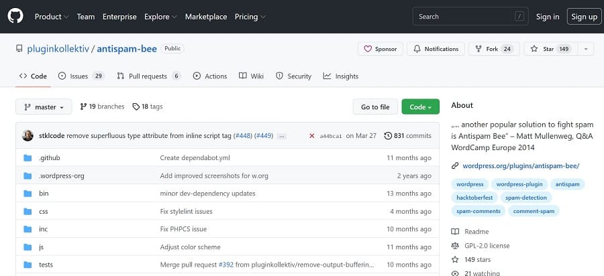Click the Notifications button
The image size is (604, 276).
(436, 49)
